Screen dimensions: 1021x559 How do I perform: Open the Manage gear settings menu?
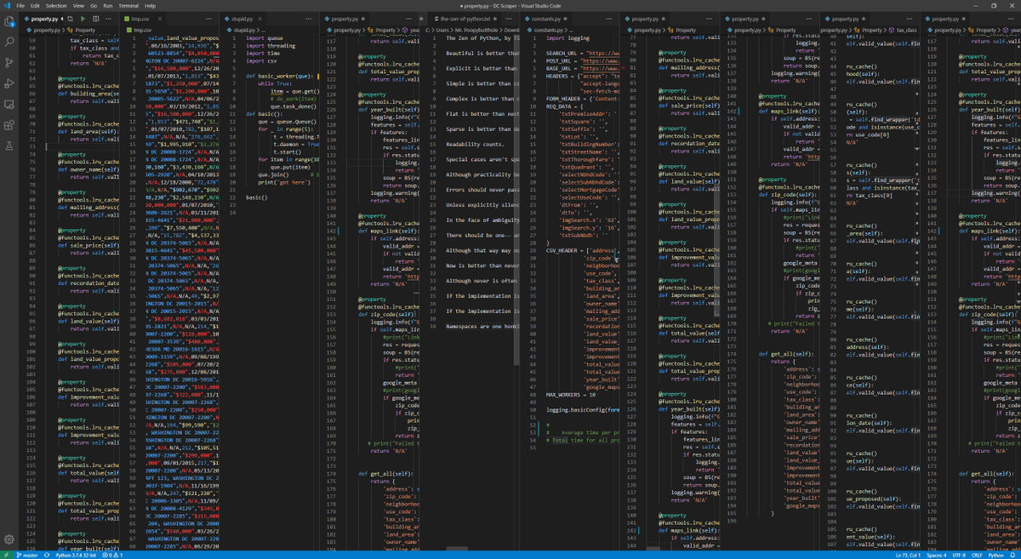[9, 539]
